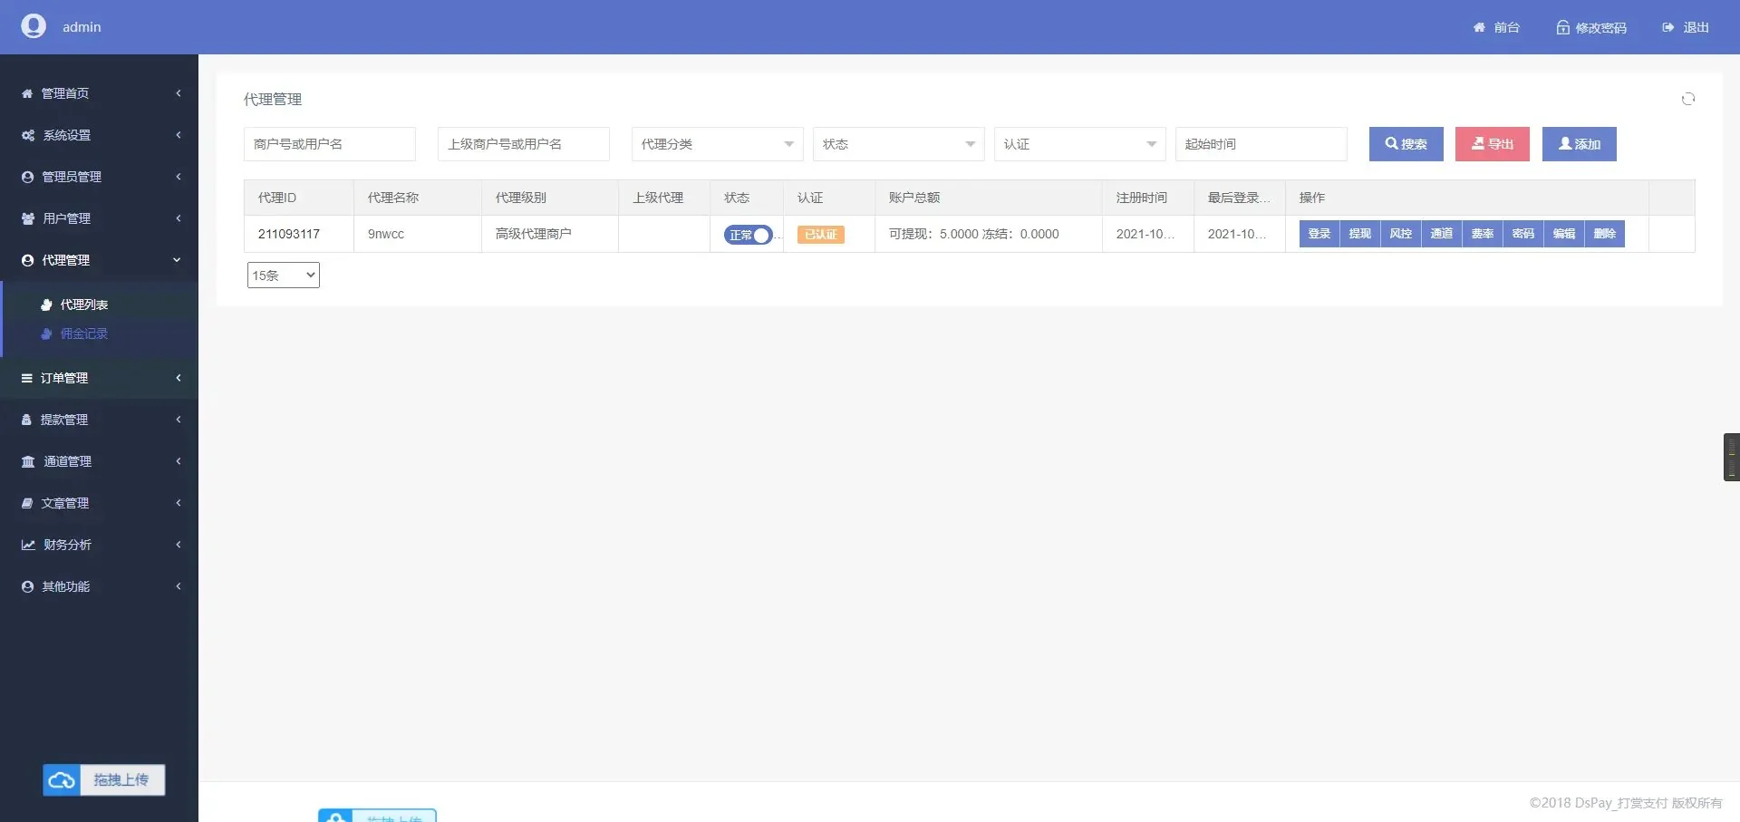Screen dimensions: 1740x822
Task: Click the 删除 button for agent 211093117
Action: click(x=1604, y=234)
